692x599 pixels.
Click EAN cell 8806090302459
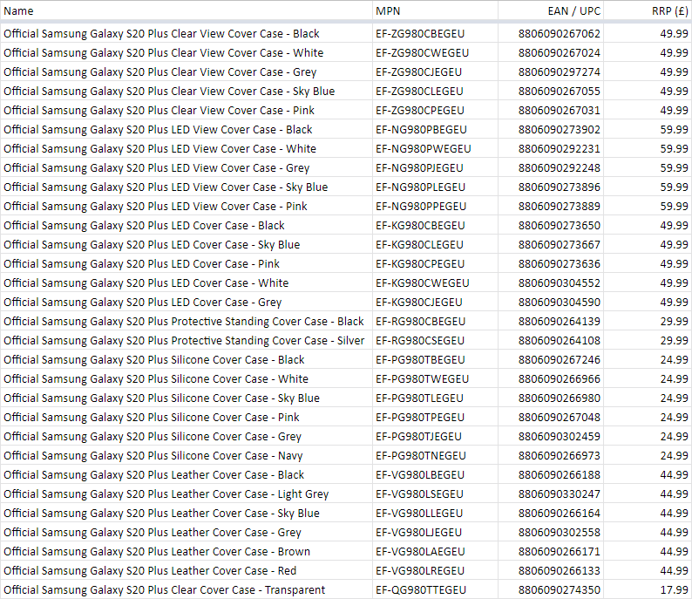pos(559,437)
